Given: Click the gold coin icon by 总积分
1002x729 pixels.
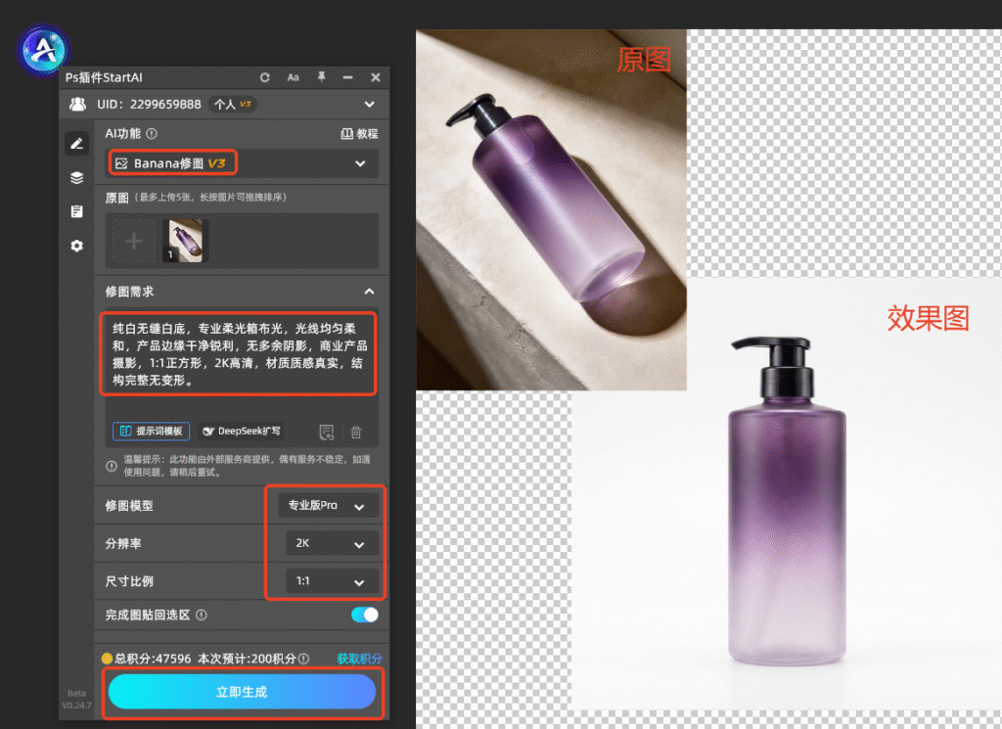Looking at the screenshot, I should [107, 659].
